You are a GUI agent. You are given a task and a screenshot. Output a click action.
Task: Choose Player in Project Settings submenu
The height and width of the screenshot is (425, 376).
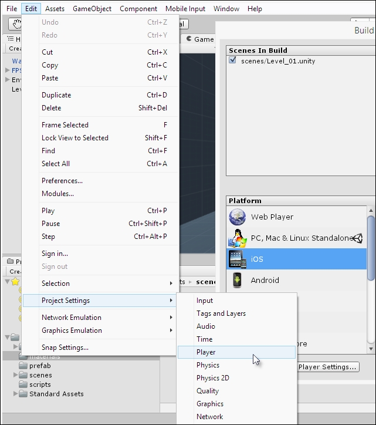(x=236, y=352)
